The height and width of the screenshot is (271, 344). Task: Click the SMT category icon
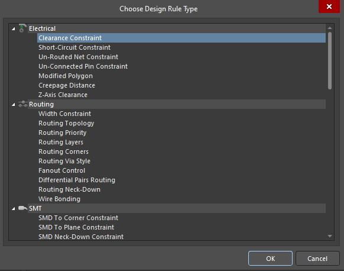[22, 208]
